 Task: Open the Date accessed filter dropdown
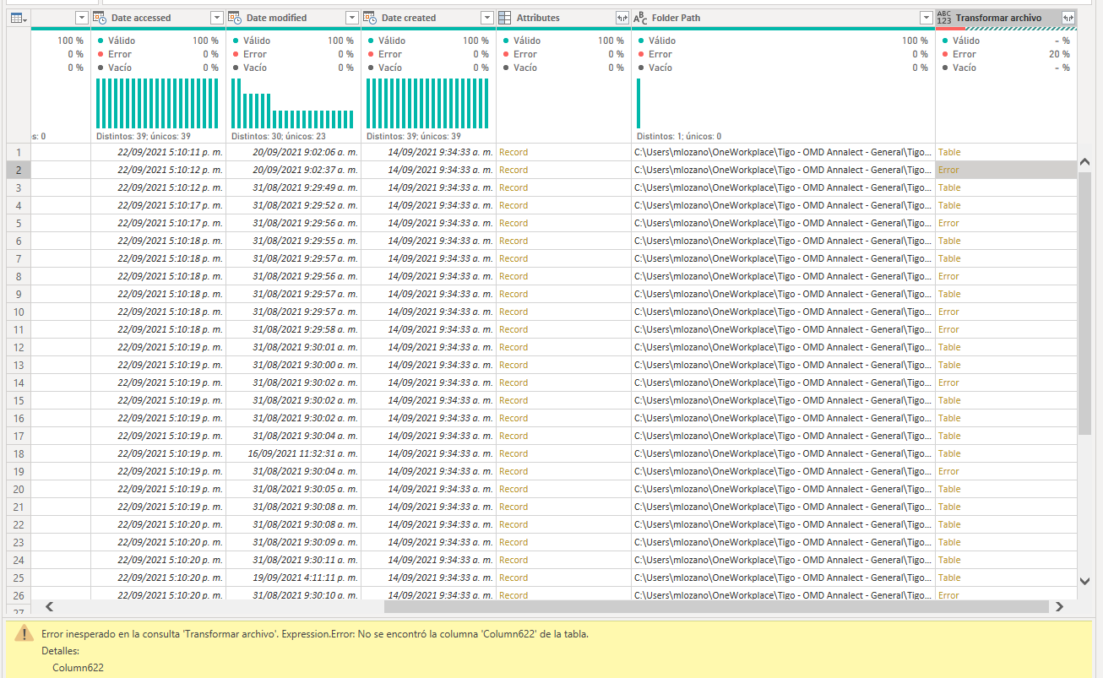217,18
